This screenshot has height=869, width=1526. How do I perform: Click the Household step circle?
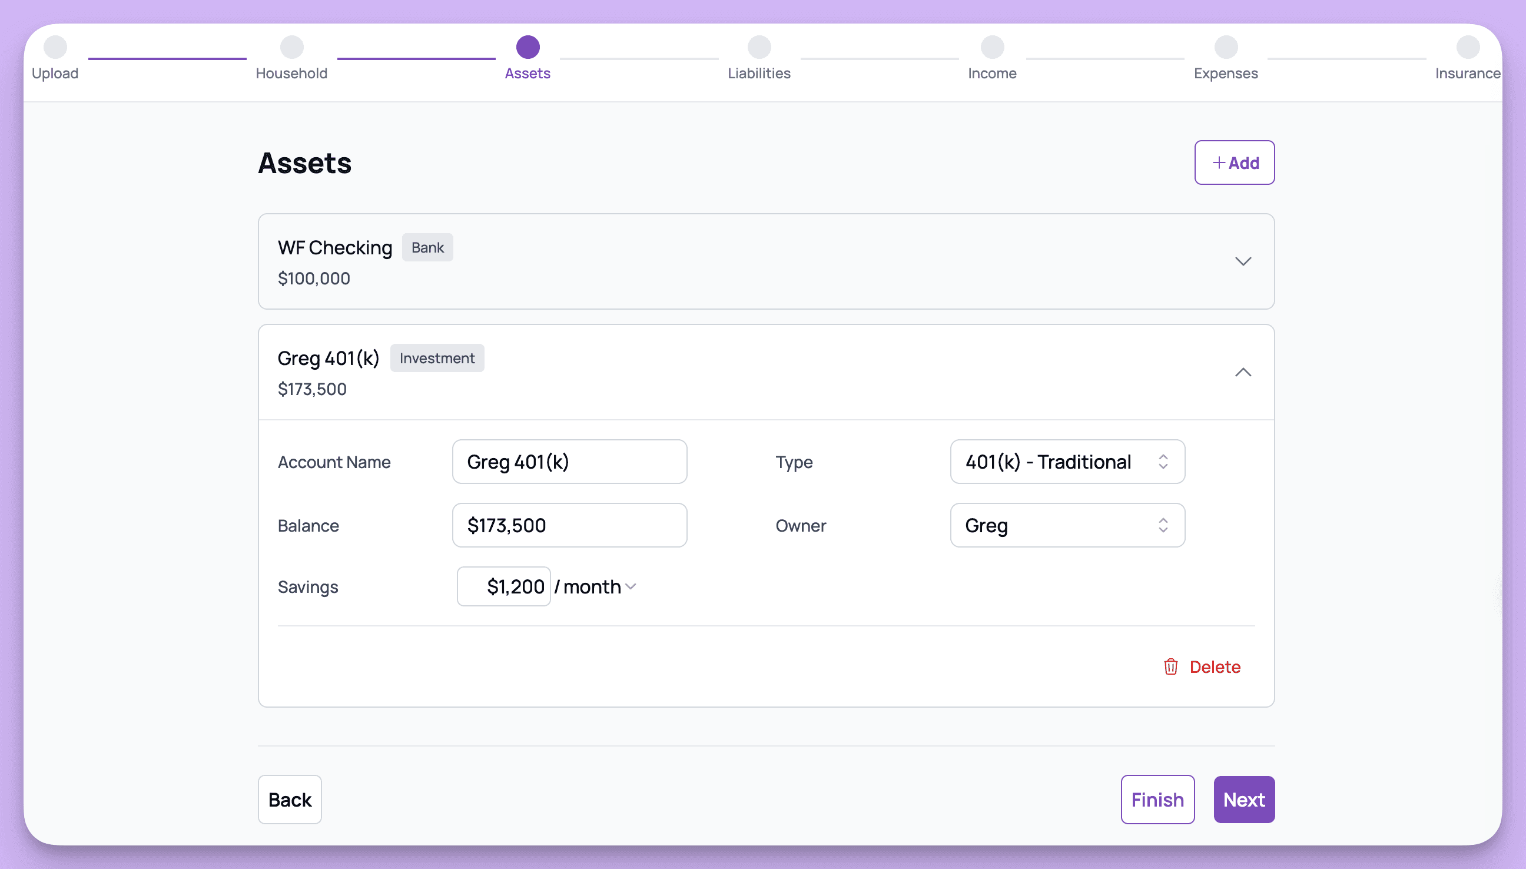291,47
